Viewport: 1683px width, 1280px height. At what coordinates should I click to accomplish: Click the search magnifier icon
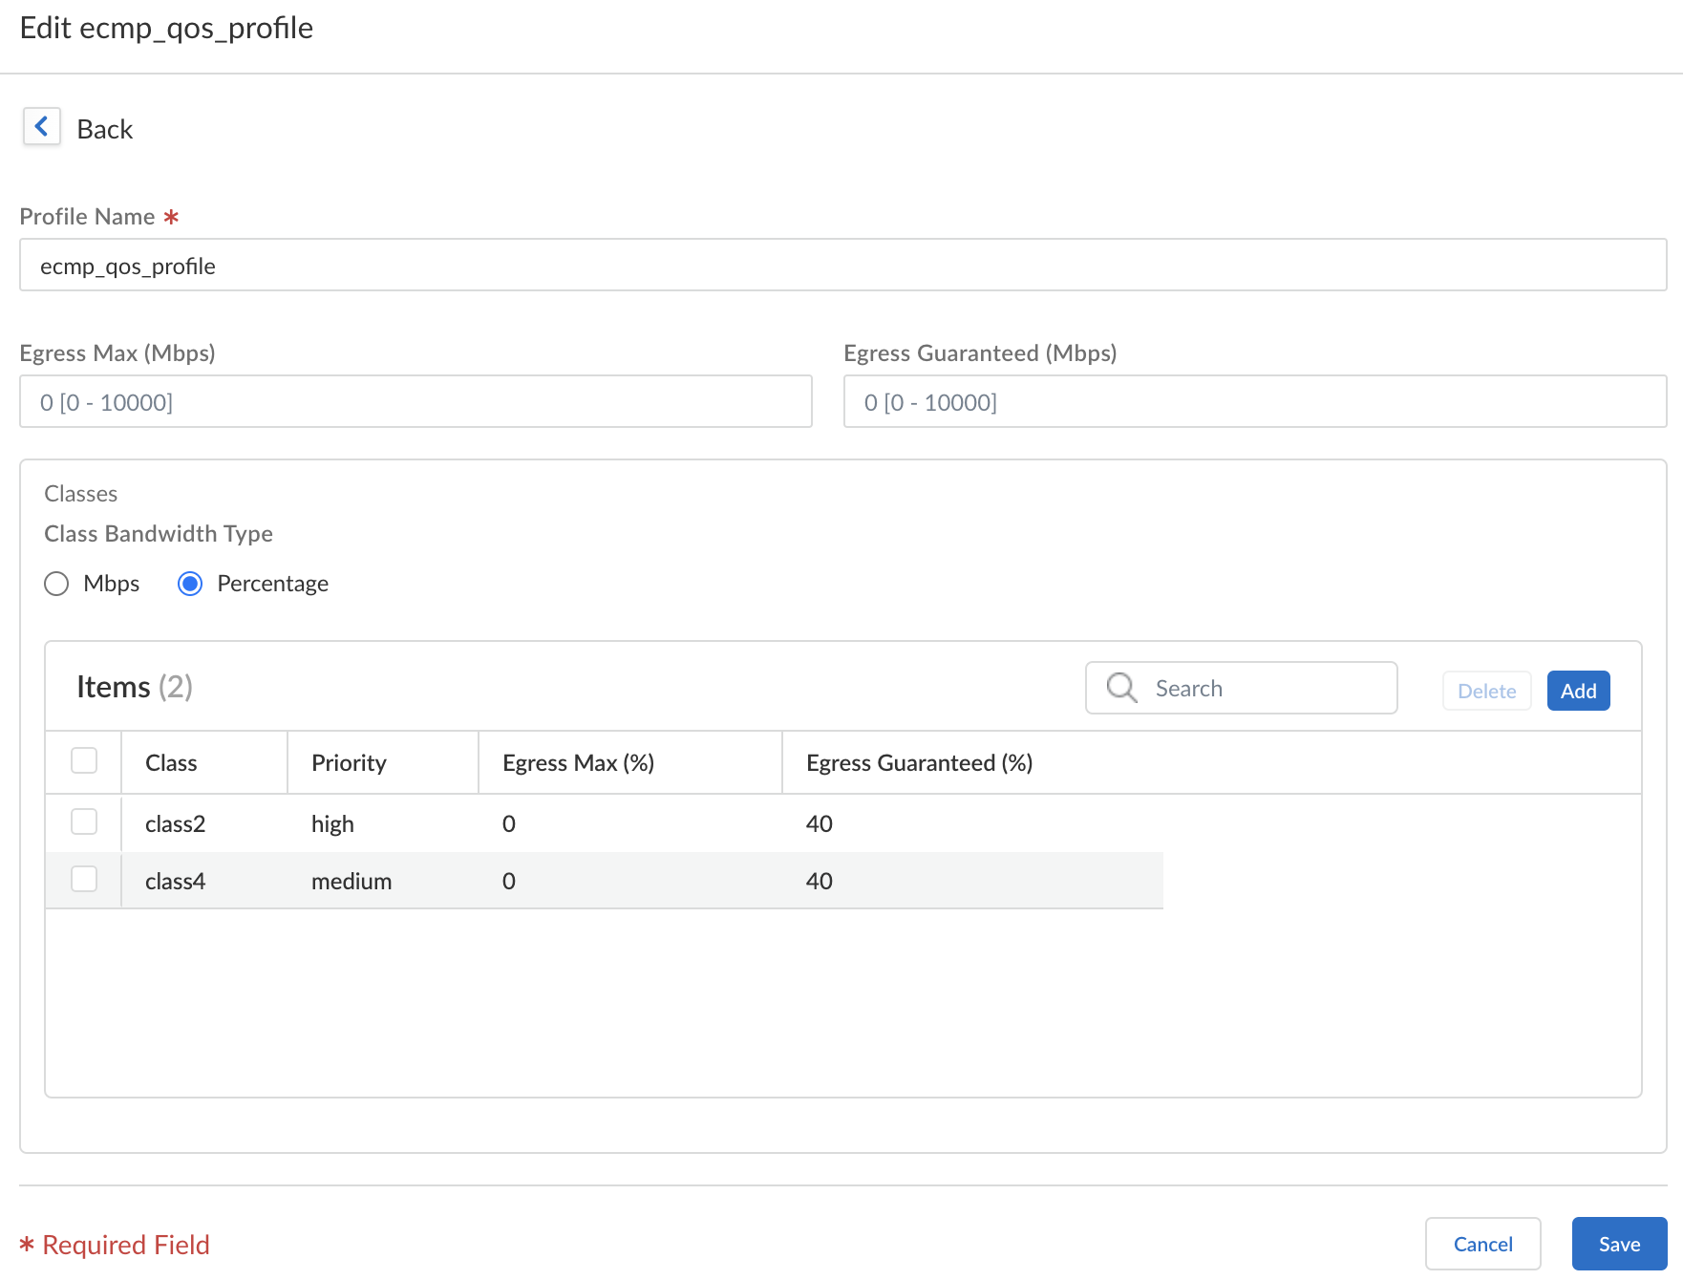(1121, 688)
